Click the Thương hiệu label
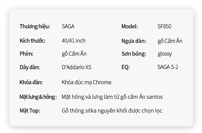 [x=35, y=27]
